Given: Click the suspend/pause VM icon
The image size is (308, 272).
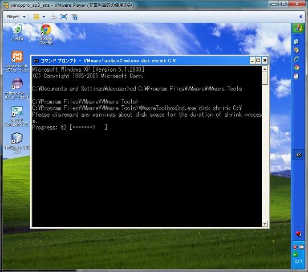Looking at the screenshot, I should [37, 17].
